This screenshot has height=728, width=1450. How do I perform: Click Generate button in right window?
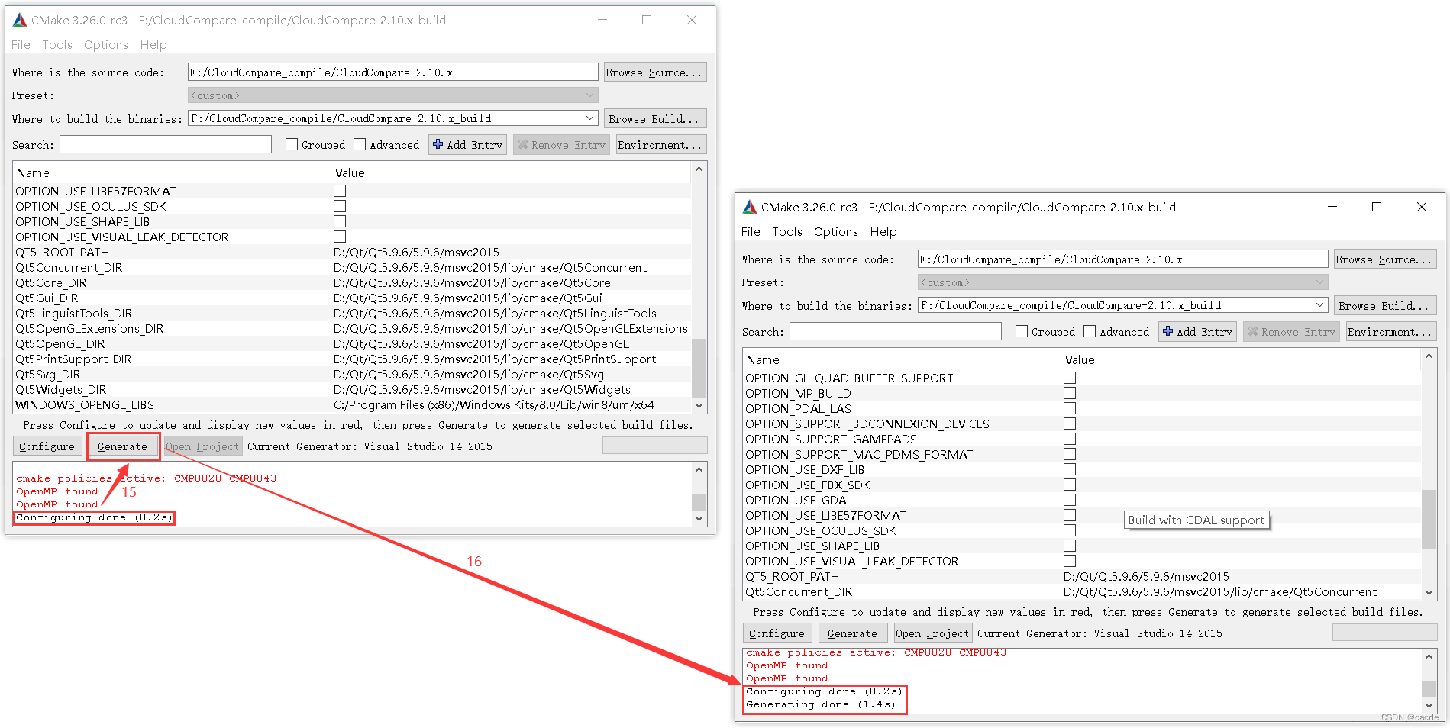852,633
